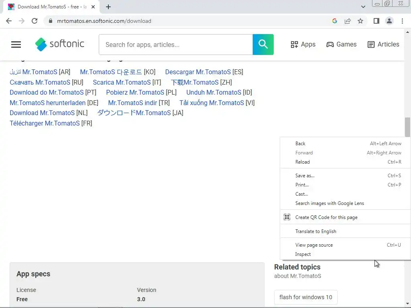Viewport: 411px width, 308px height.
Task: Choose Save as... from context menu
Action: coord(345,176)
